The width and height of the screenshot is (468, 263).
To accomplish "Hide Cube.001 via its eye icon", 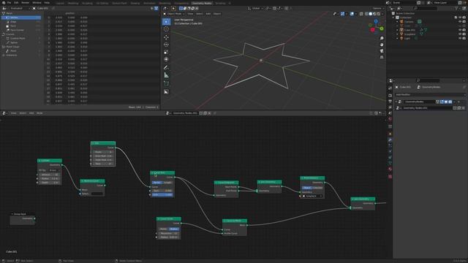I will (460, 30).
